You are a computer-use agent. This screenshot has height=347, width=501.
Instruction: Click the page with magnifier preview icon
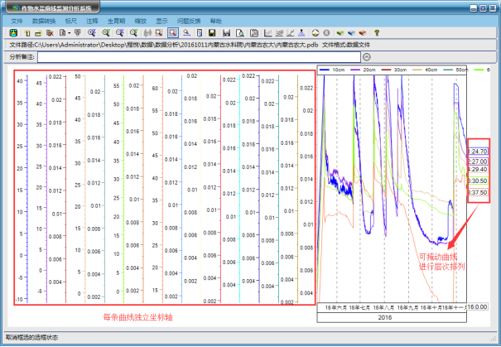[239, 32]
